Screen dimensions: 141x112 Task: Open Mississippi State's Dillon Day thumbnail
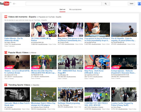pos(44,94)
